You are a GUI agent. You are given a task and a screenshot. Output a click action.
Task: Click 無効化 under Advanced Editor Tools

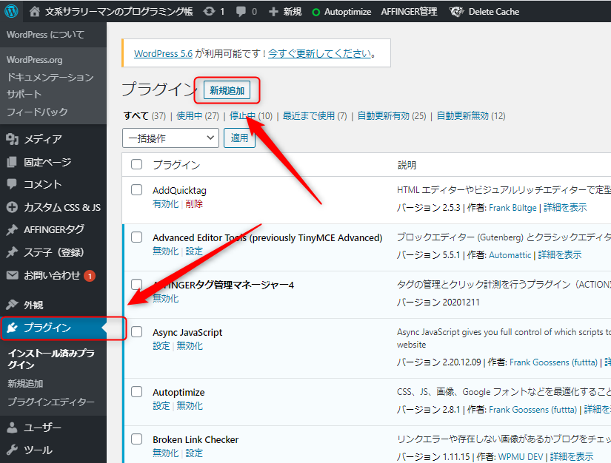pyautogui.click(x=166, y=251)
